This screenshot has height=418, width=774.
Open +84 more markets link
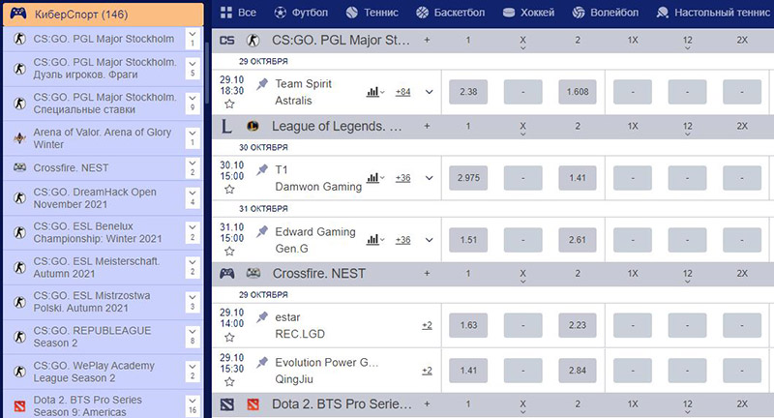tap(402, 92)
